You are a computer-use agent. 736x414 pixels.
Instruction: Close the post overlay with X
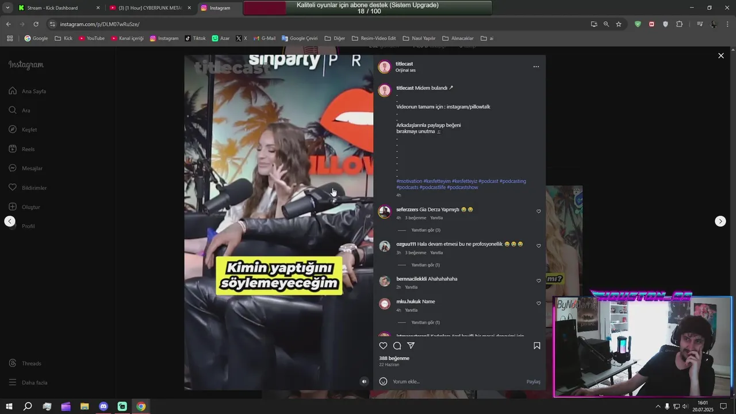(721, 56)
